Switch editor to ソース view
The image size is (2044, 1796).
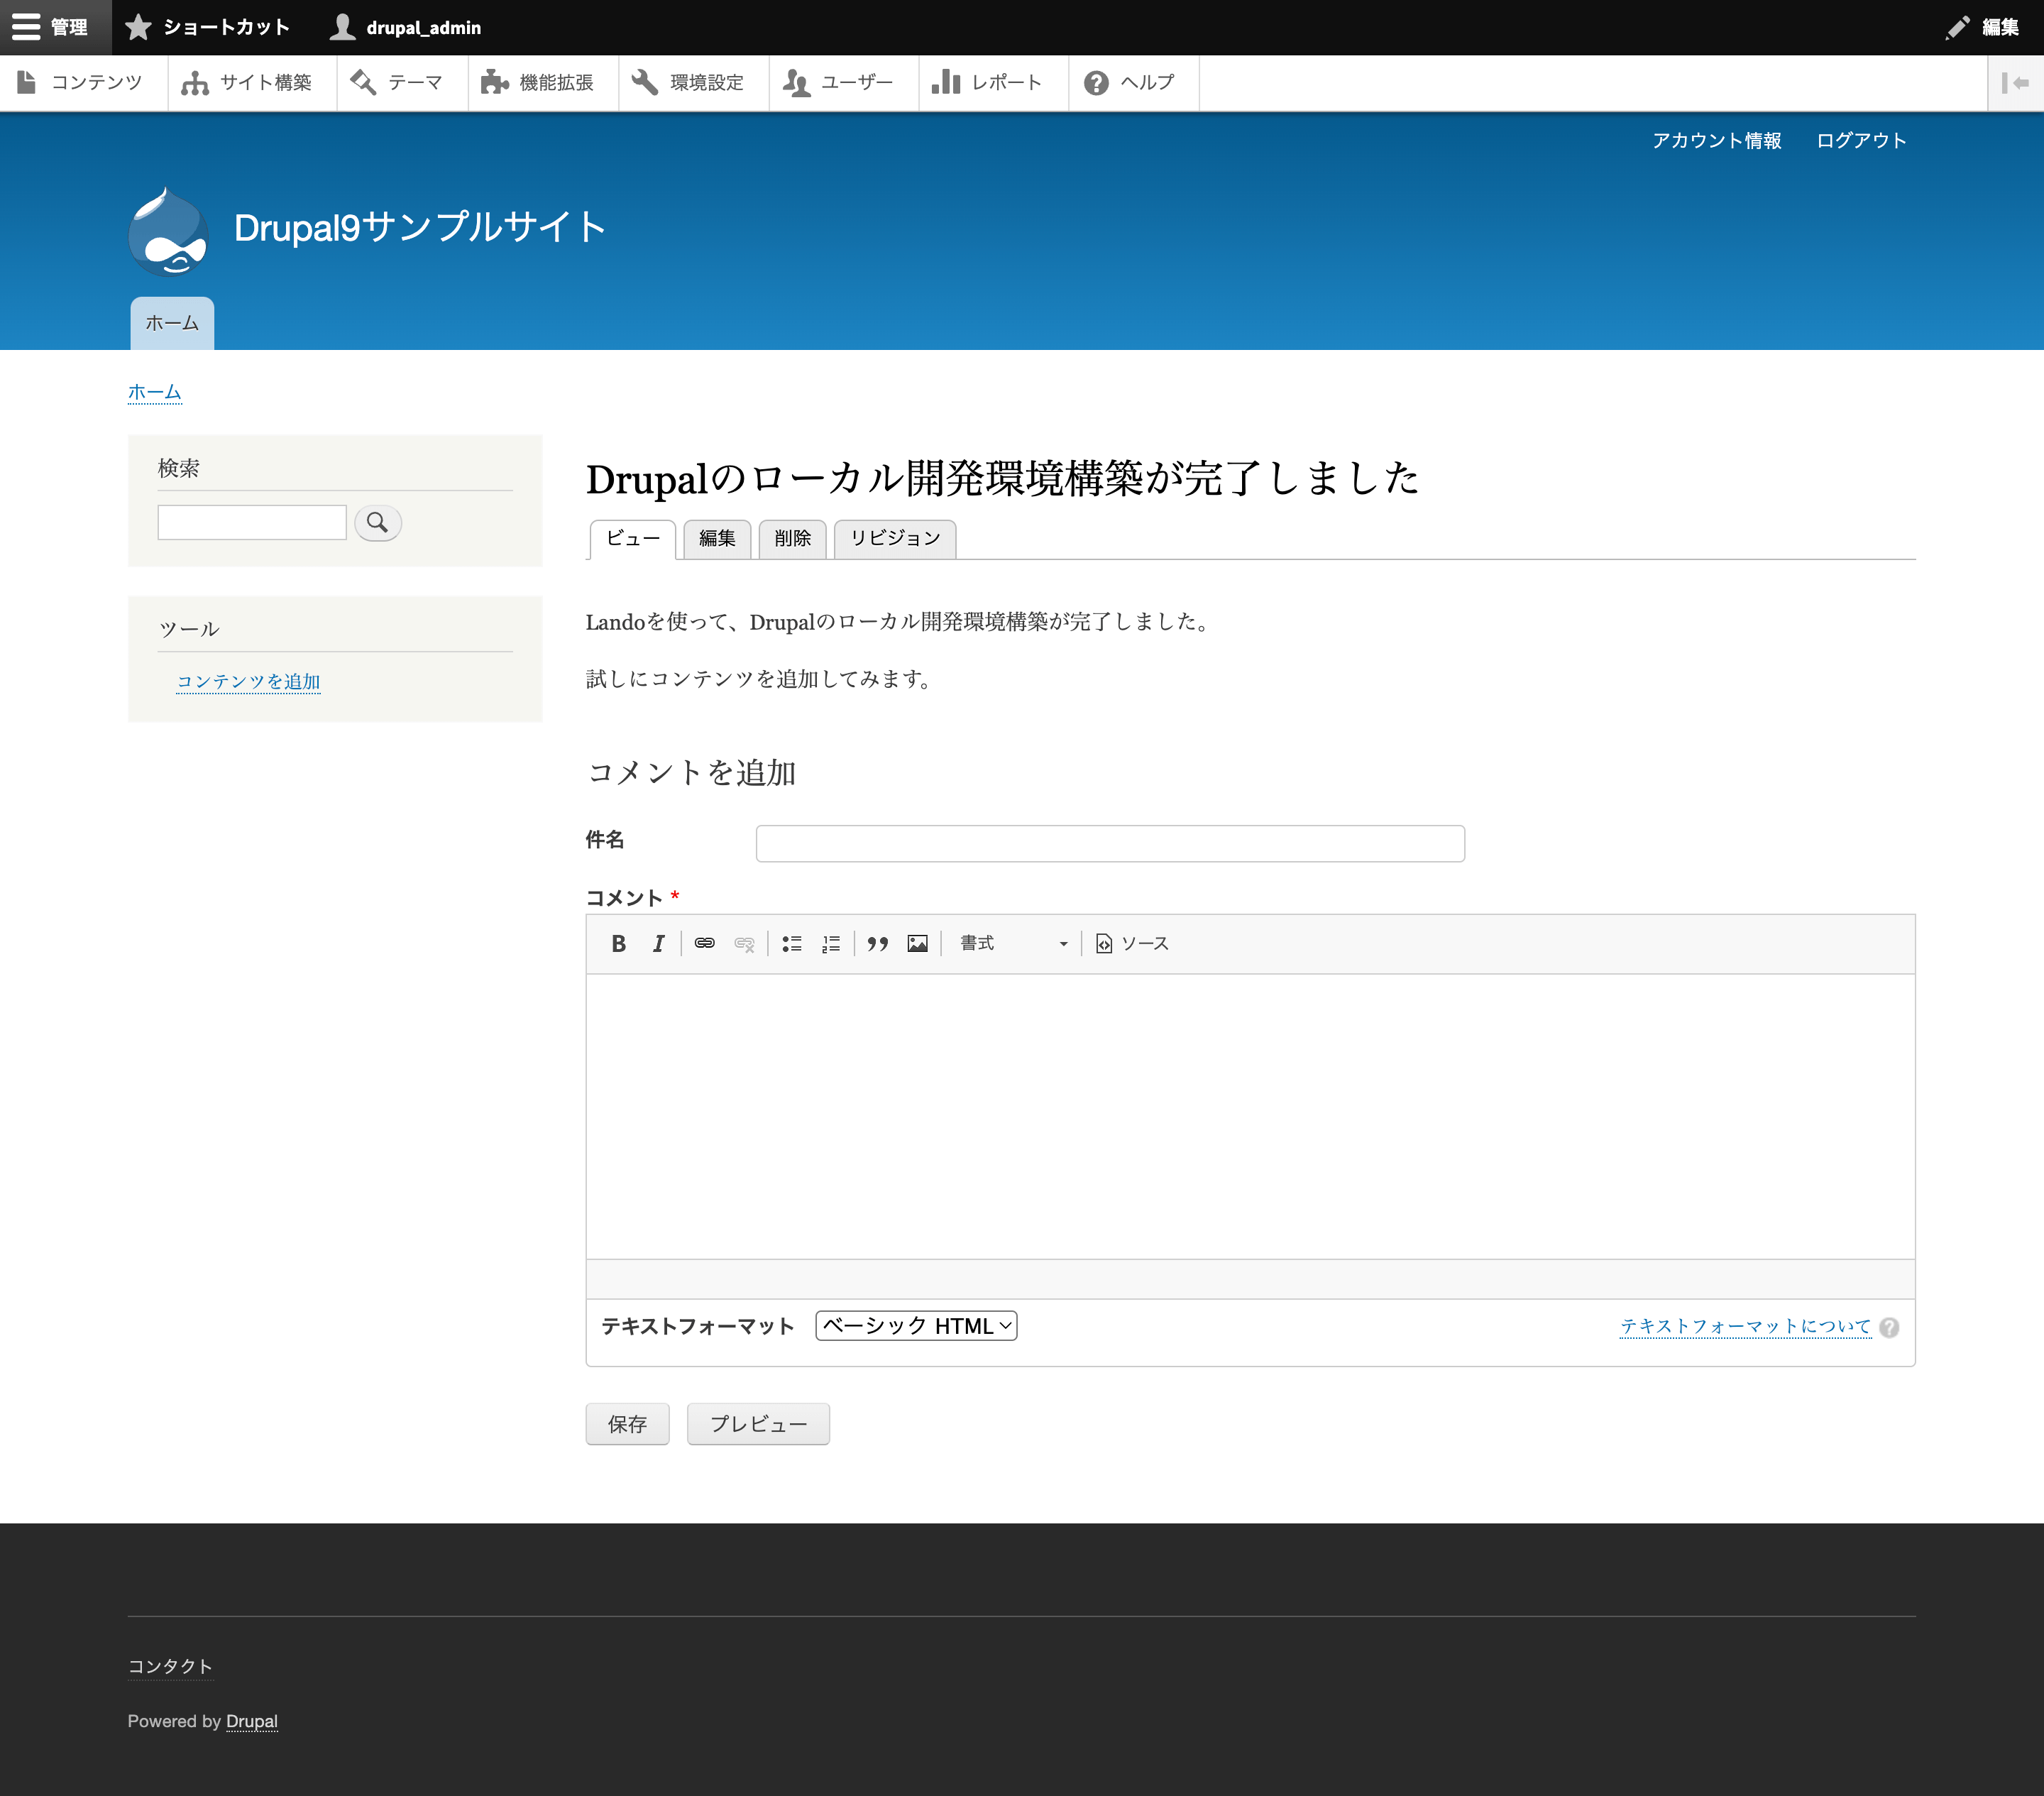pos(1132,943)
